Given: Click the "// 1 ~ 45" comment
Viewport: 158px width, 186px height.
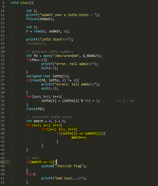Looking at the screenshot, I should [x=126, y=101].
